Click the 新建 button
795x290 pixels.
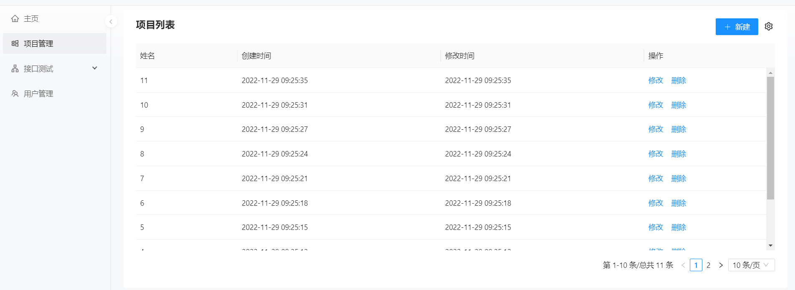coord(737,27)
